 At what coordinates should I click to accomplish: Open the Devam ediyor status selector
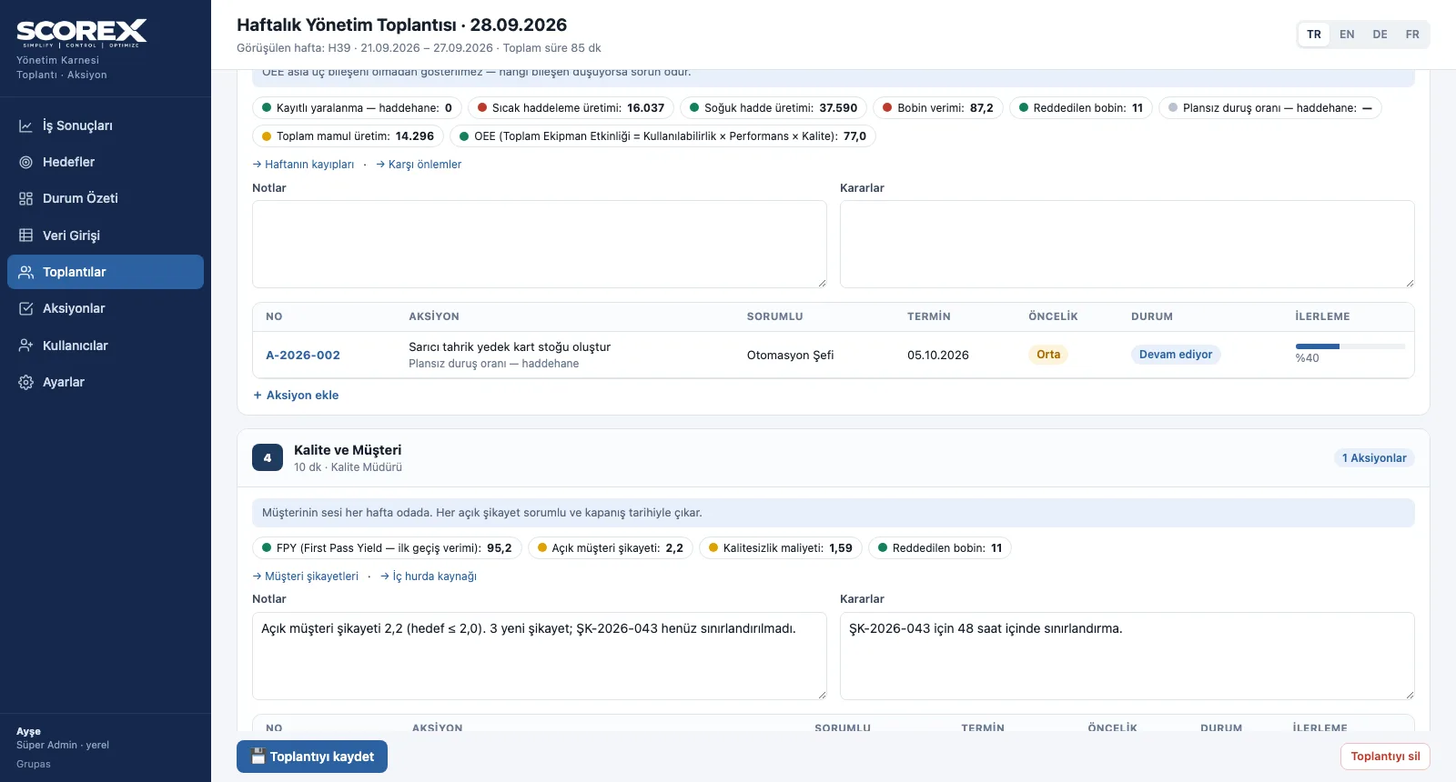coord(1176,355)
